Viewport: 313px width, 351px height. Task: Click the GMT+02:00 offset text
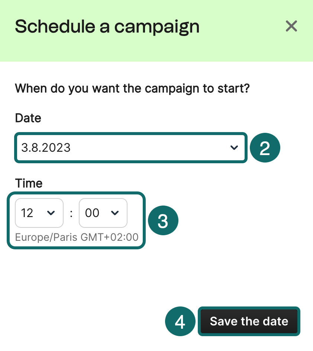pos(109,237)
